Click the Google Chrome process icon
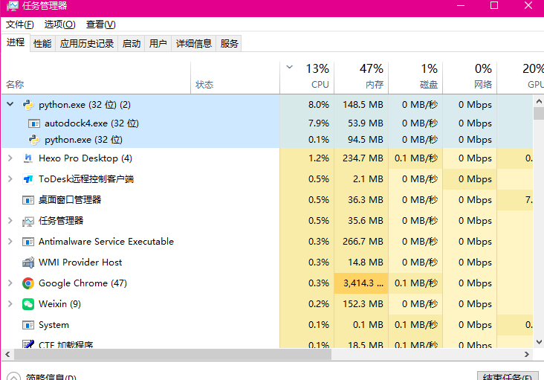This screenshot has height=380, width=544. pos(28,283)
